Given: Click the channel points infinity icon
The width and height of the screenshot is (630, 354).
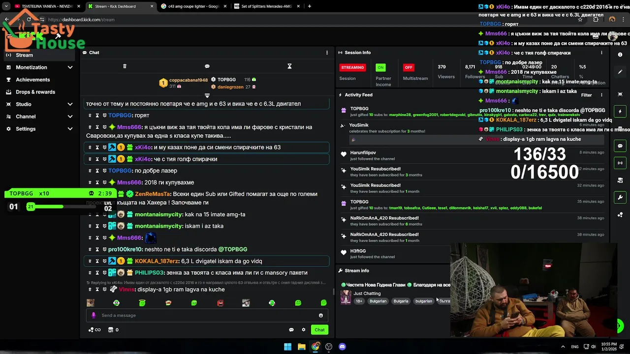Looking at the screenshot, I should coord(94,330).
